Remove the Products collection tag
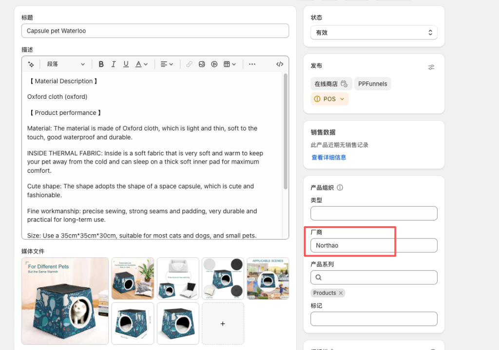This screenshot has height=350, width=499. click(341, 293)
